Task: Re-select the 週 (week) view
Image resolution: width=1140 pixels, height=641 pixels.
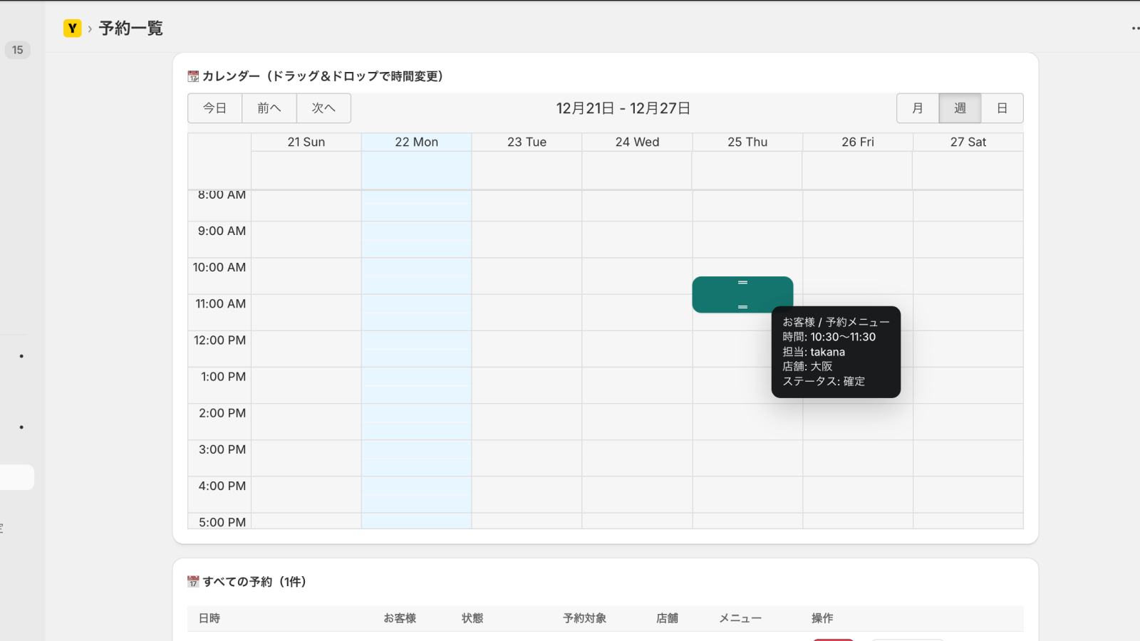Action: [960, 108]
